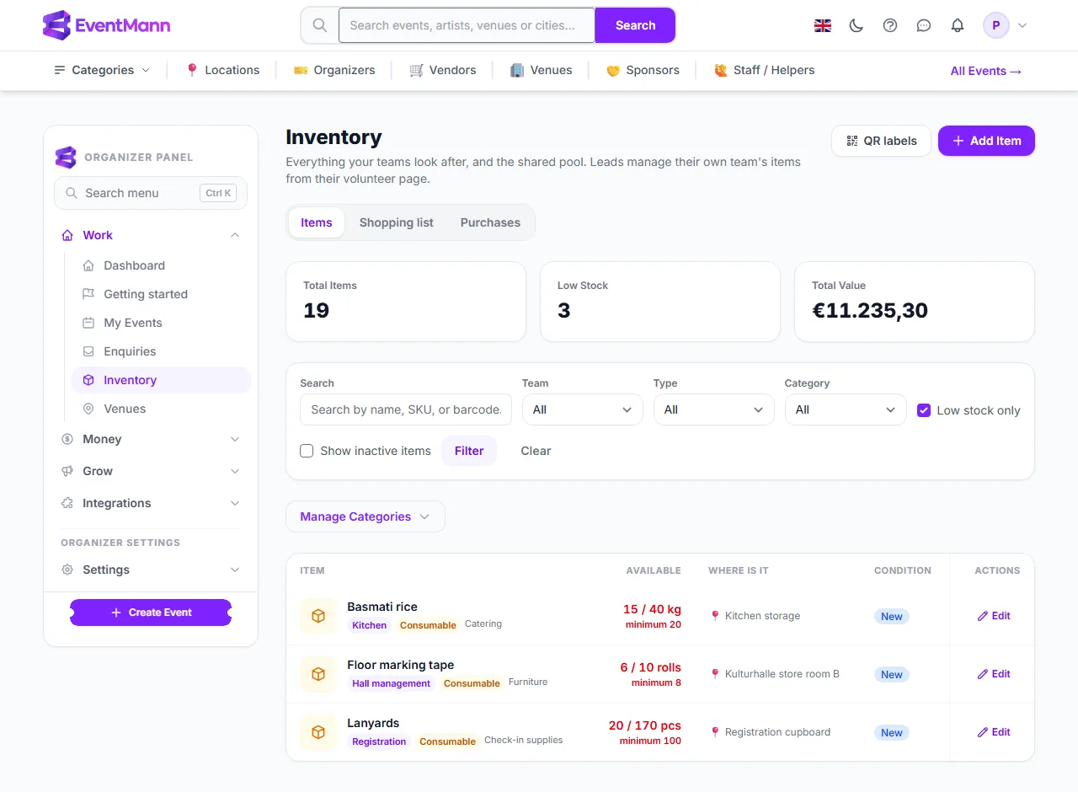Focus the inventory search by name field
Image resolution: width=1078 pixels, height=792 pixels.
[406, 409]
